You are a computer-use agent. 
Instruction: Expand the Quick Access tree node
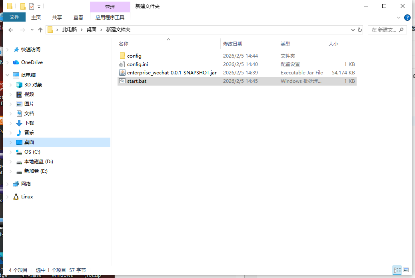click(8, 50)
